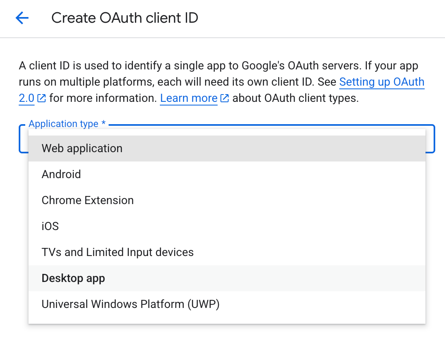Image resolution: width=445 pixels, height=340 pixels.
Task: Pick 'Chrome Extension' option
Action: point(87,200)
